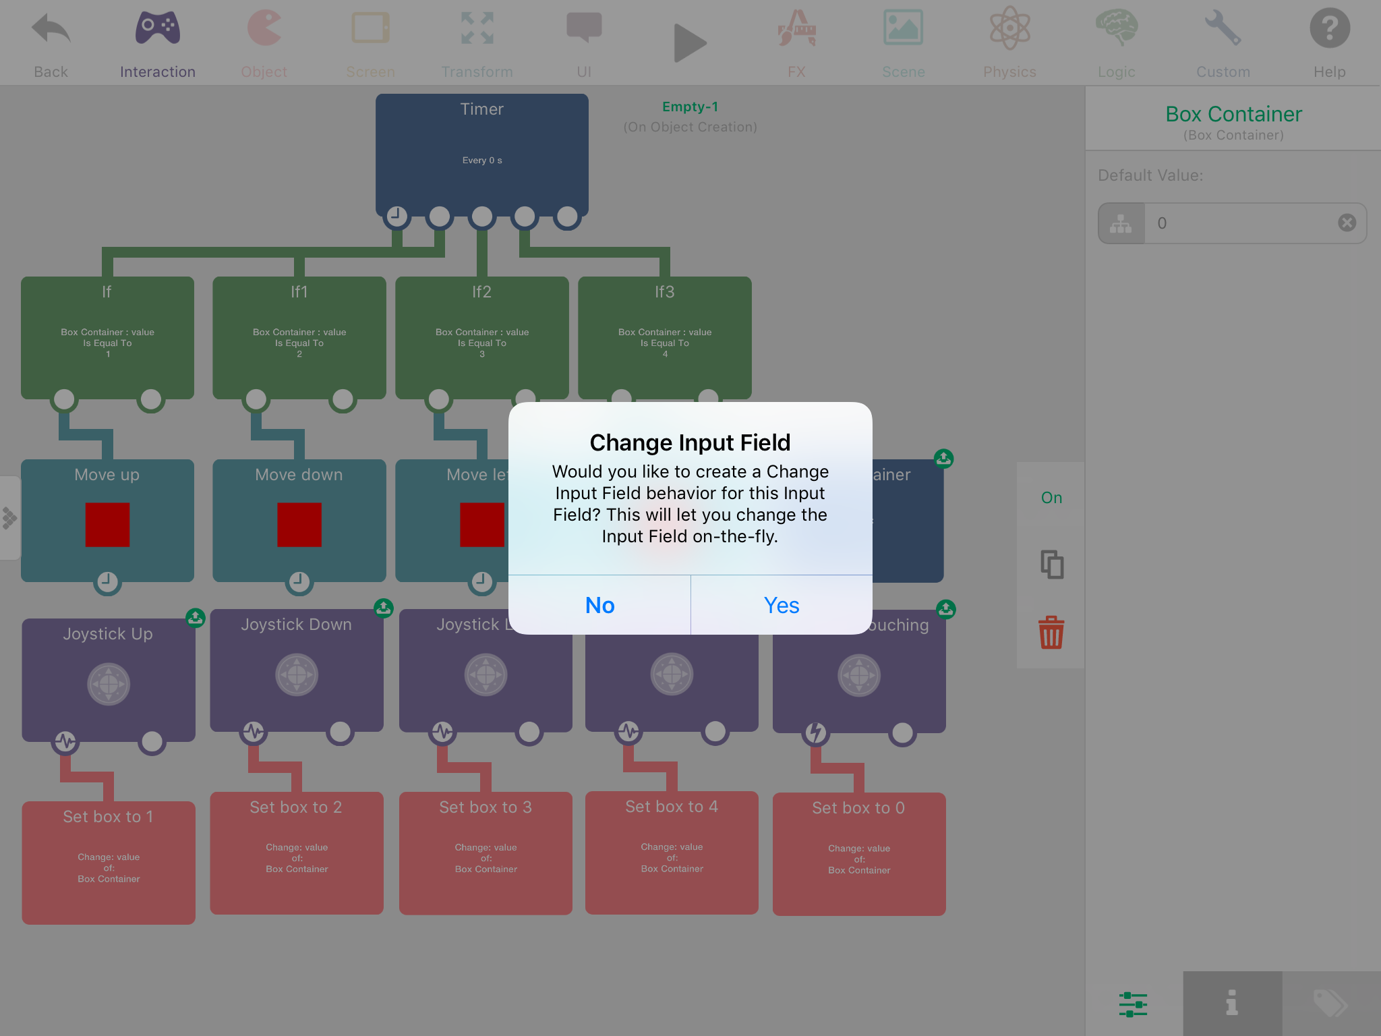Tap the export badge on Joystick Down
This screenshot has height=1036, width=1381.
tap(383, 608)
